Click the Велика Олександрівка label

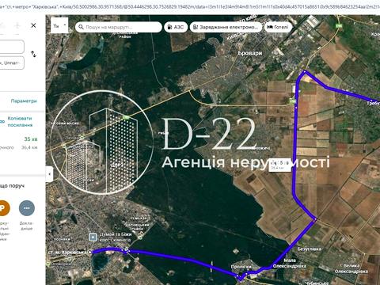click(x=351, y=268)
